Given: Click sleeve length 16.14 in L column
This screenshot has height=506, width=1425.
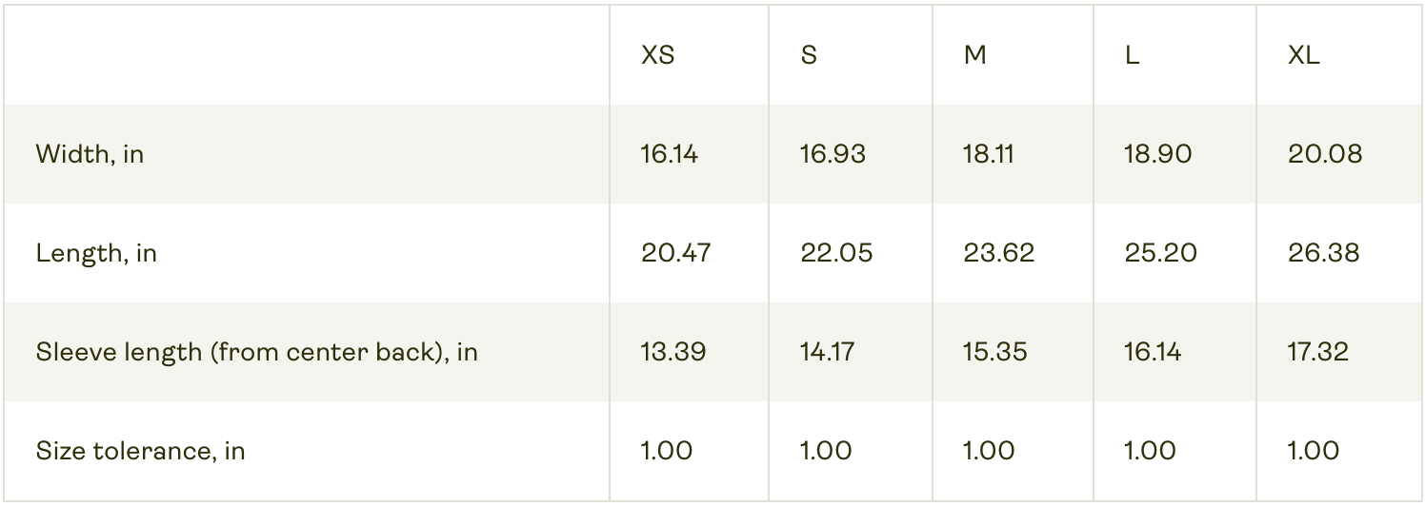Looking at the screenshot, I should 1153,352.
